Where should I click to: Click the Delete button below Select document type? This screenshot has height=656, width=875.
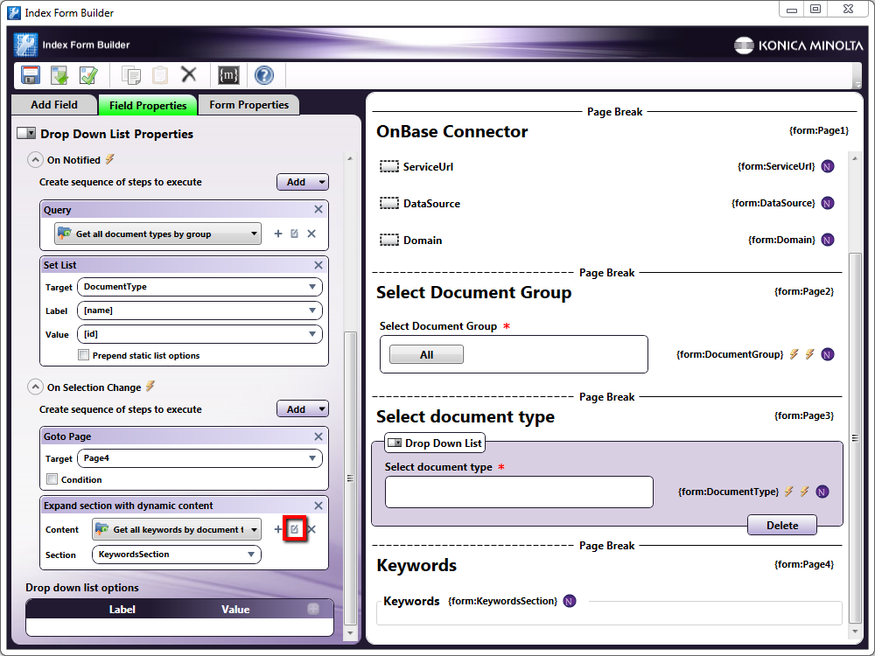pos(781,525)
